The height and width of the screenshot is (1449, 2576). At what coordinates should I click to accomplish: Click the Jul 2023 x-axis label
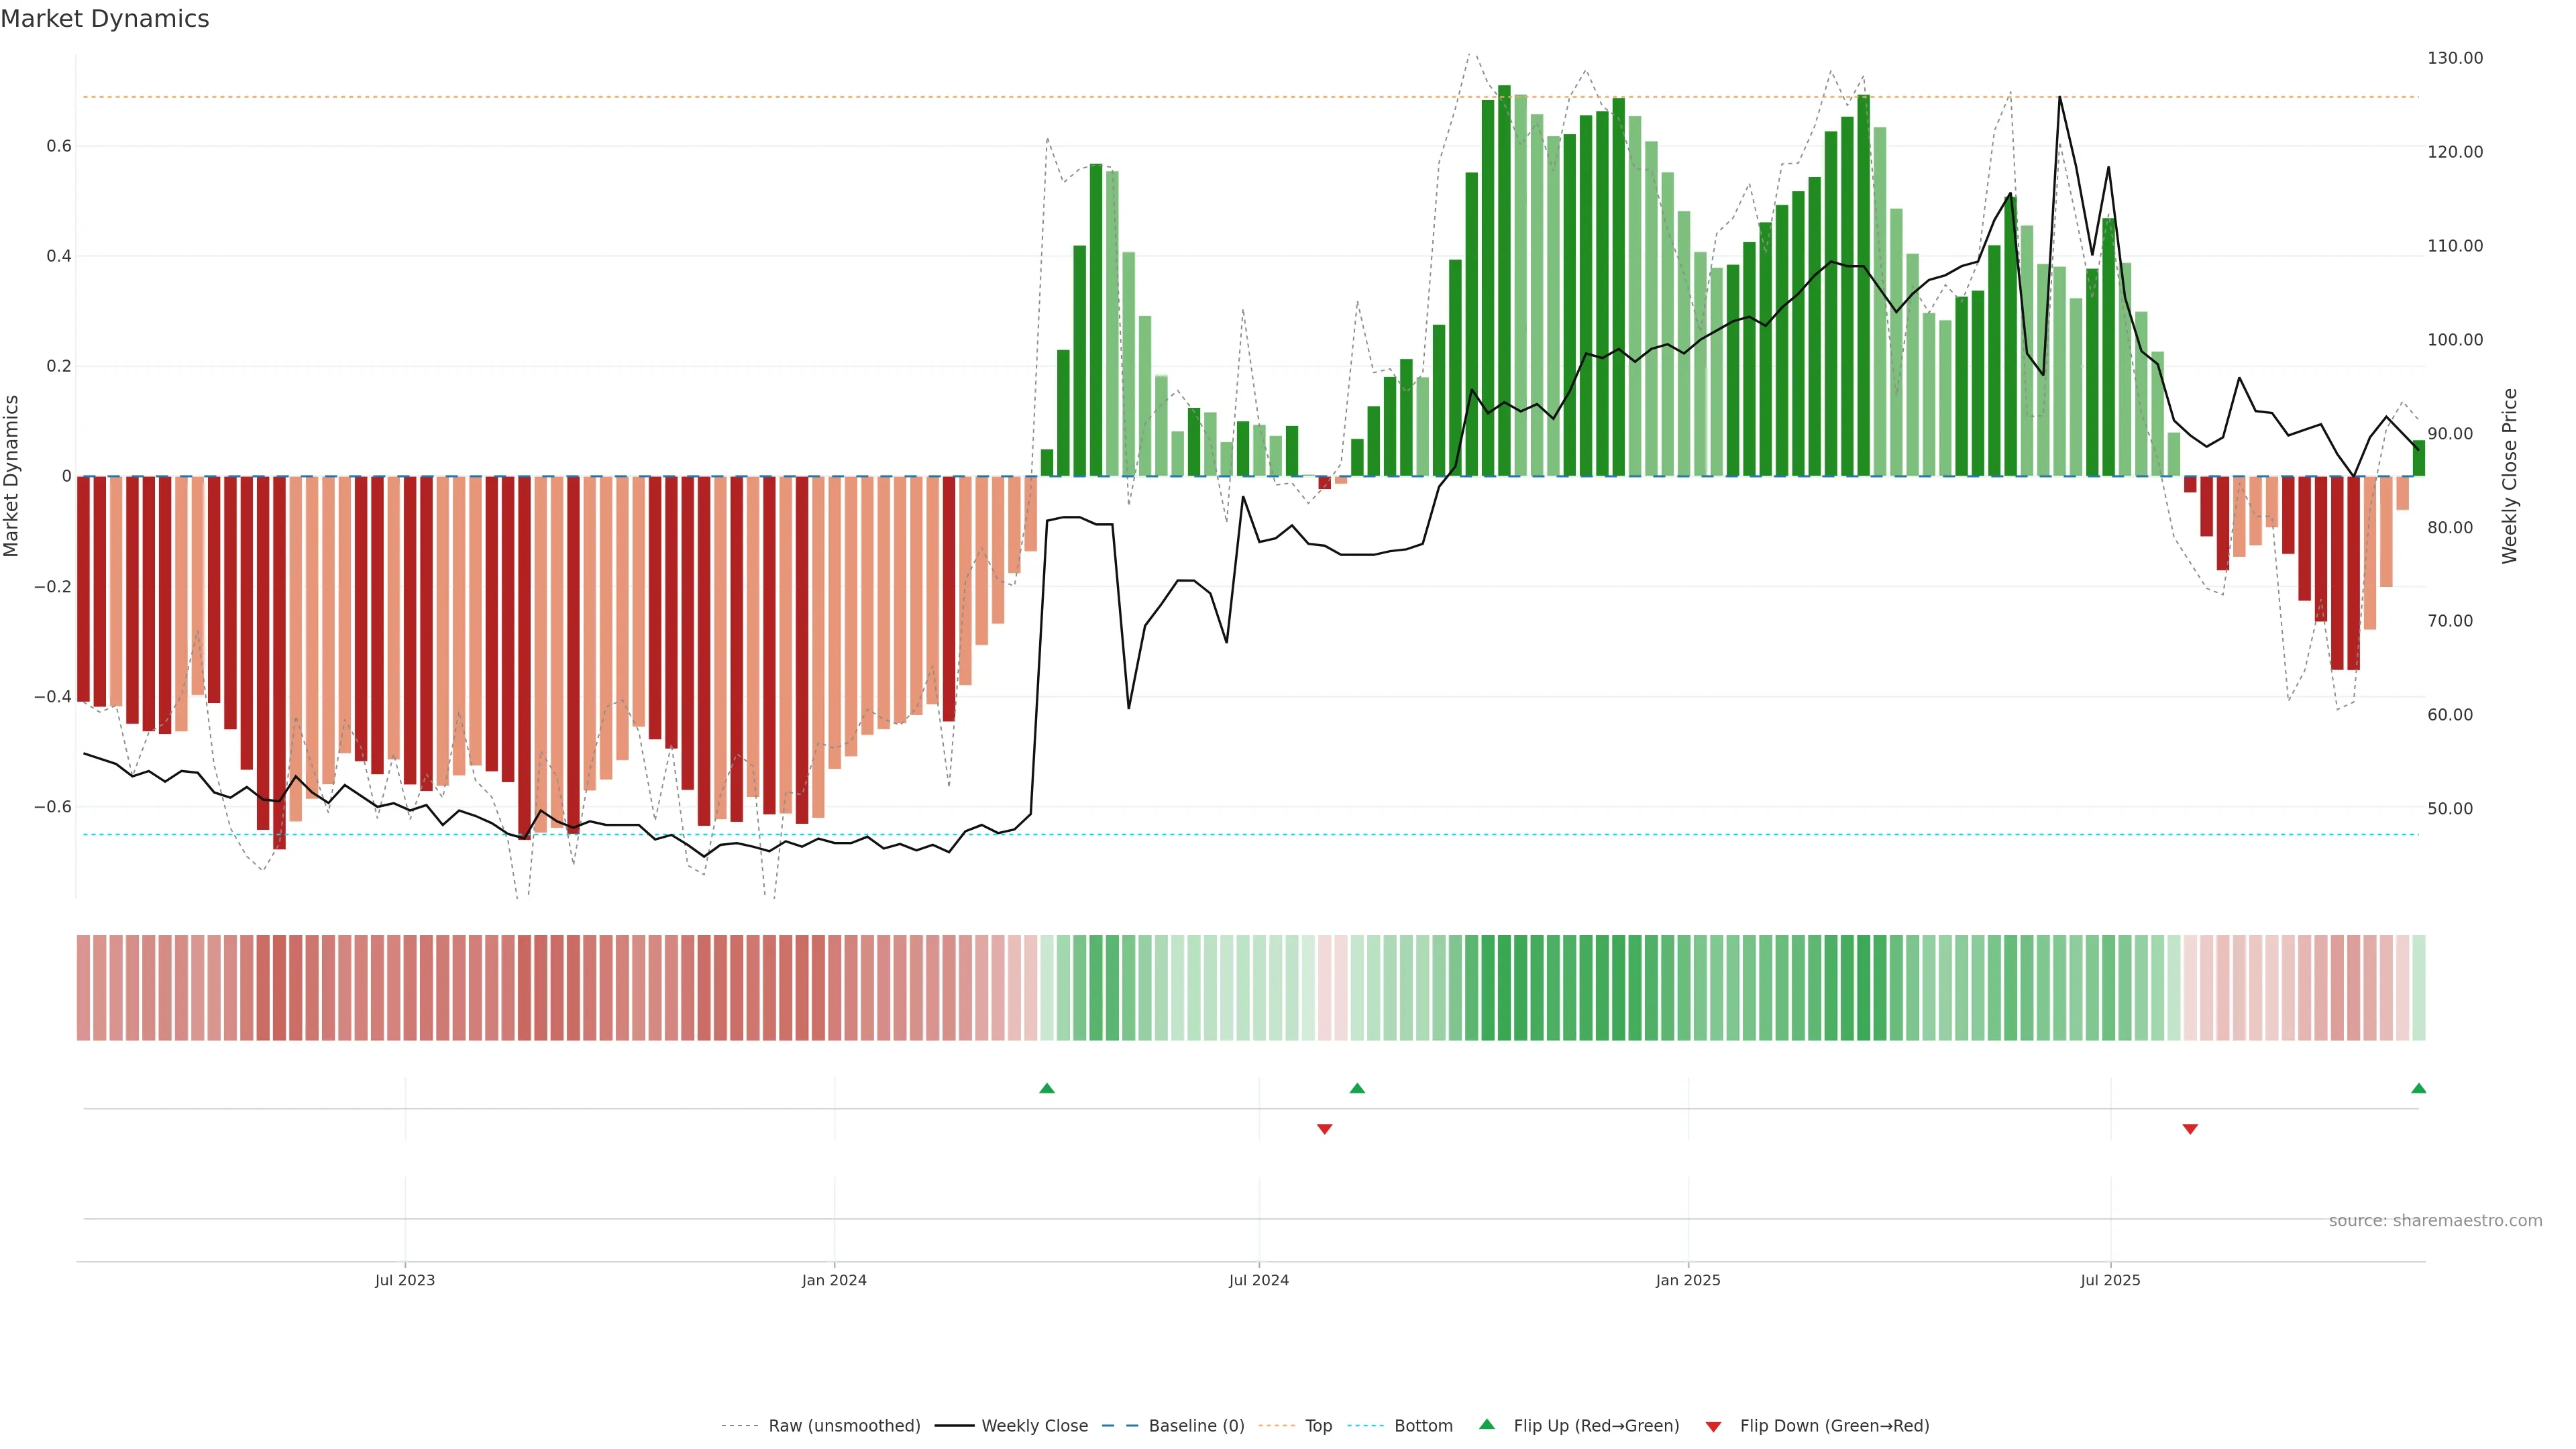click(x=405, y=1280)
